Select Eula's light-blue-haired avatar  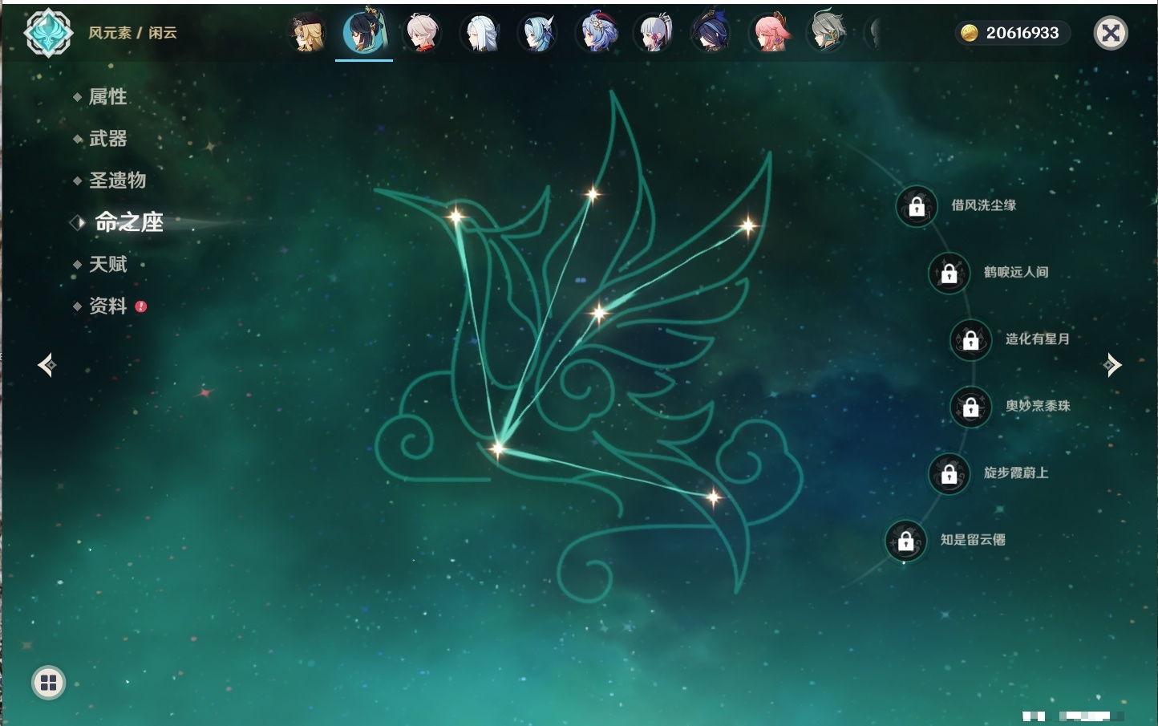[538, 34]
